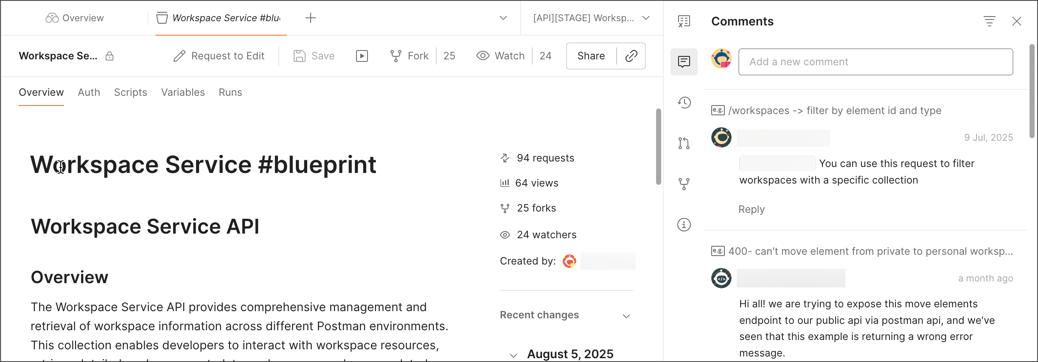Open the forks icon in right sidebar
Viewport: 1038px width, 362px height.
point(684,184)
